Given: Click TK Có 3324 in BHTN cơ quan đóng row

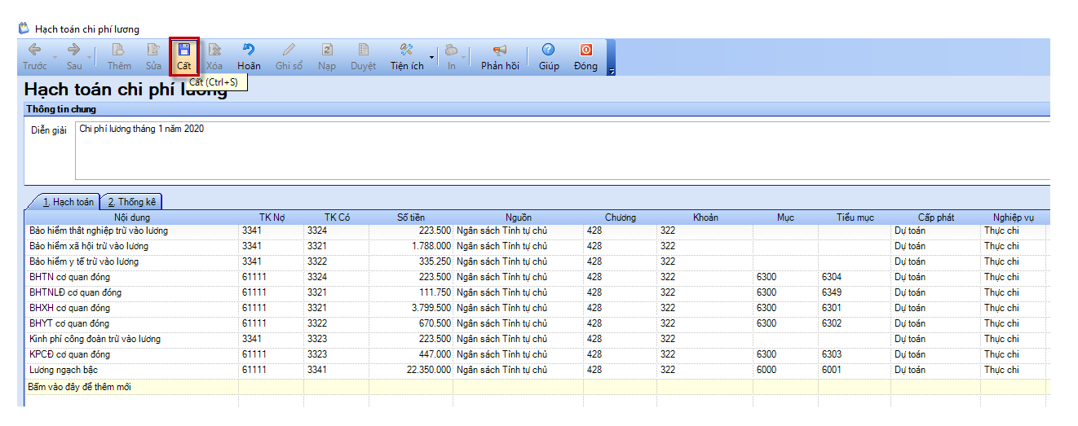Looking at the screenshot, I should [337, 277].
